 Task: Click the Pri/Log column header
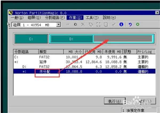pos(146,52)
